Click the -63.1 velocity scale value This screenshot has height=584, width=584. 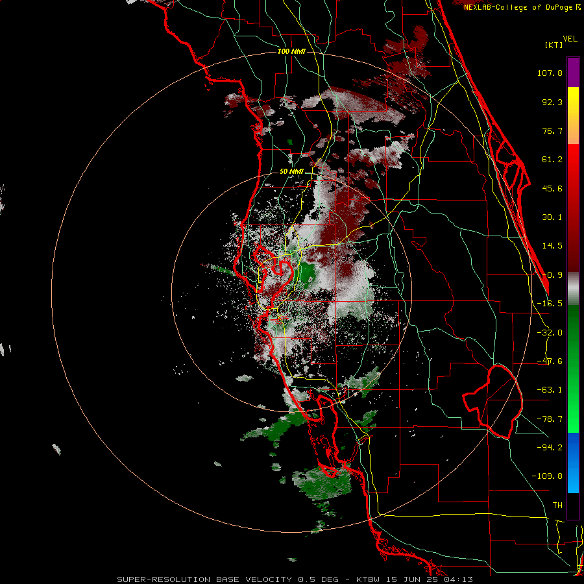point(550,390)
